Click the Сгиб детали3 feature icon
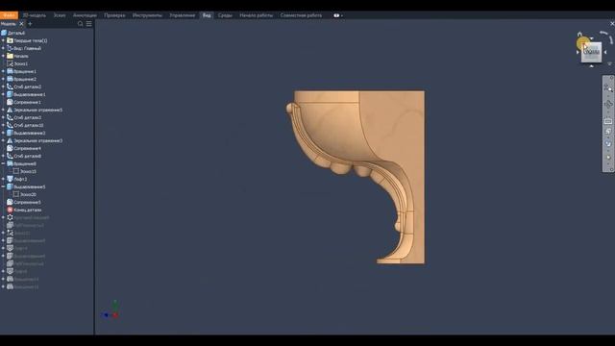Screen dimensions: 615x346 pyautogui.click(x=10, y=117)
